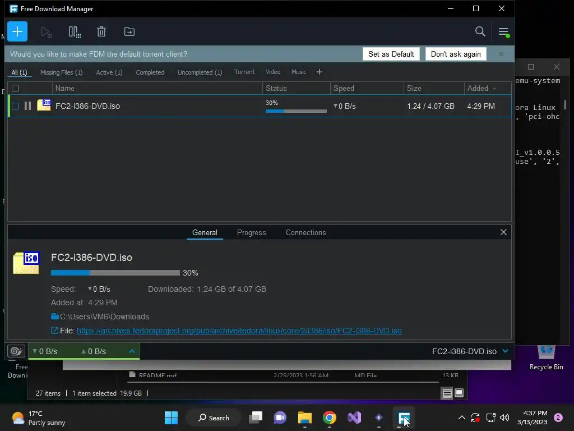
Task: Open weather widget showing 17°C
Action: (39, 418)
